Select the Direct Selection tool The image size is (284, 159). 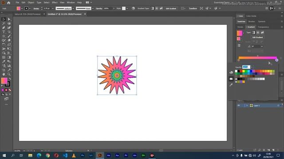(x=9, y=19)
